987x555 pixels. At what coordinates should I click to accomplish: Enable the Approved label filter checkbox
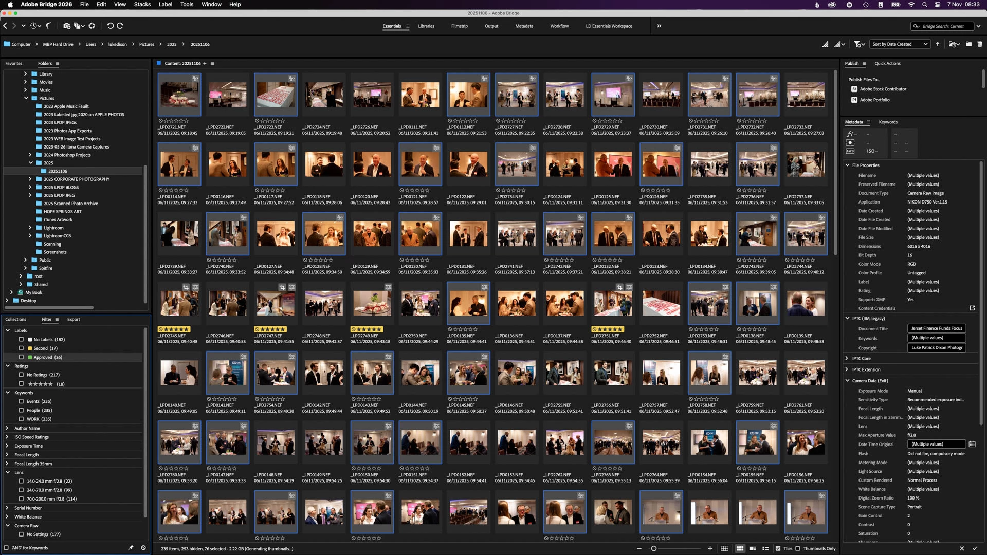point(21,357)
